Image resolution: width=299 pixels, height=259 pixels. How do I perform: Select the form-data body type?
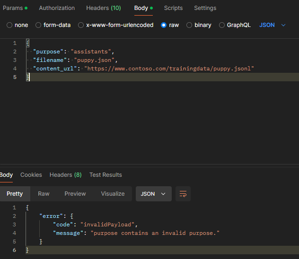pyautogui.click(x=53, y=25)
